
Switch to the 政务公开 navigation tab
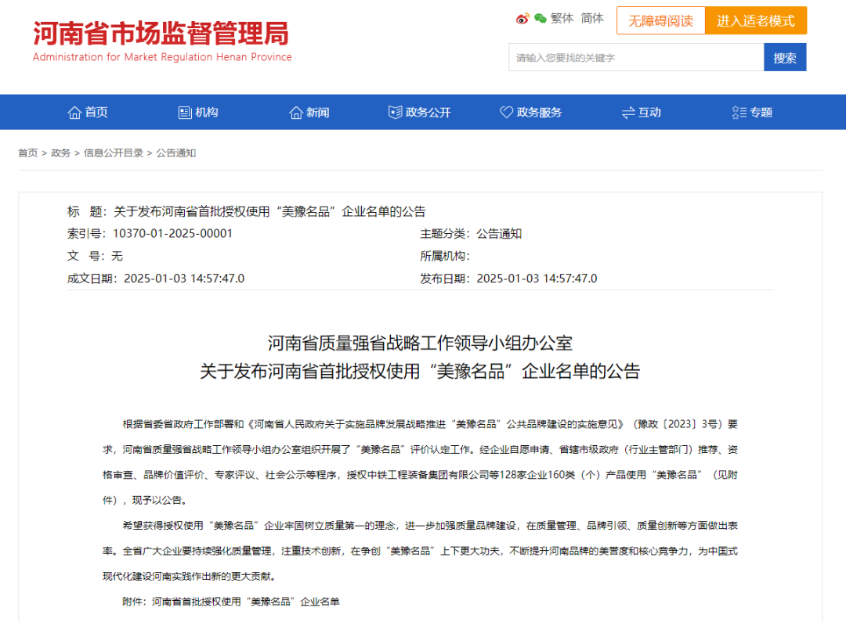[419, 111]
